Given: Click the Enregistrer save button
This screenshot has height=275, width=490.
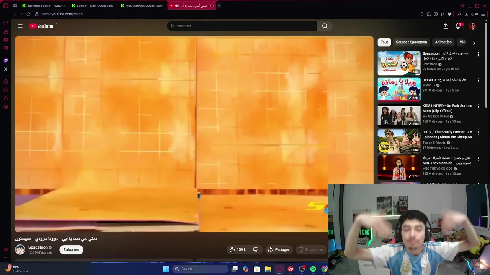Looking at the screenshot, I should click(310, 249).
